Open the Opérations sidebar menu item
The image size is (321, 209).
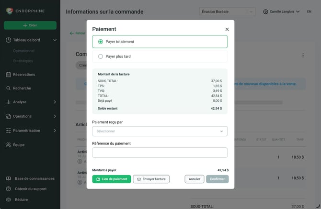pos(31,116)
